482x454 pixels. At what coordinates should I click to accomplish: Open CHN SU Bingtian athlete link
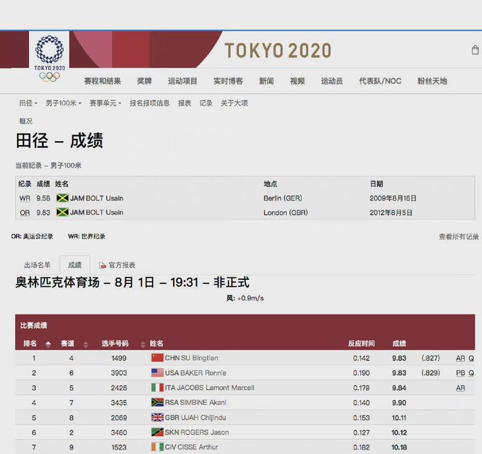(191, 358)
